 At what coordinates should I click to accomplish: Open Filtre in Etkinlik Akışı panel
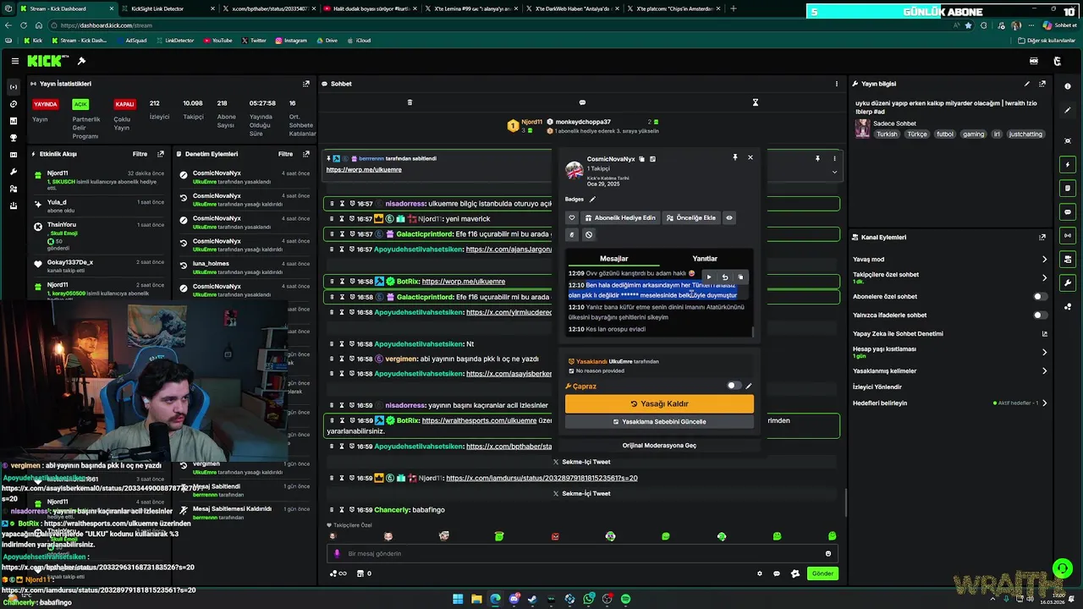(140, 154)
